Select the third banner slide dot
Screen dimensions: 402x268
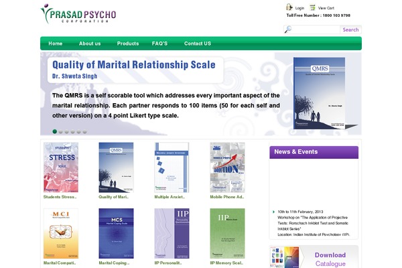coord(66,131)
